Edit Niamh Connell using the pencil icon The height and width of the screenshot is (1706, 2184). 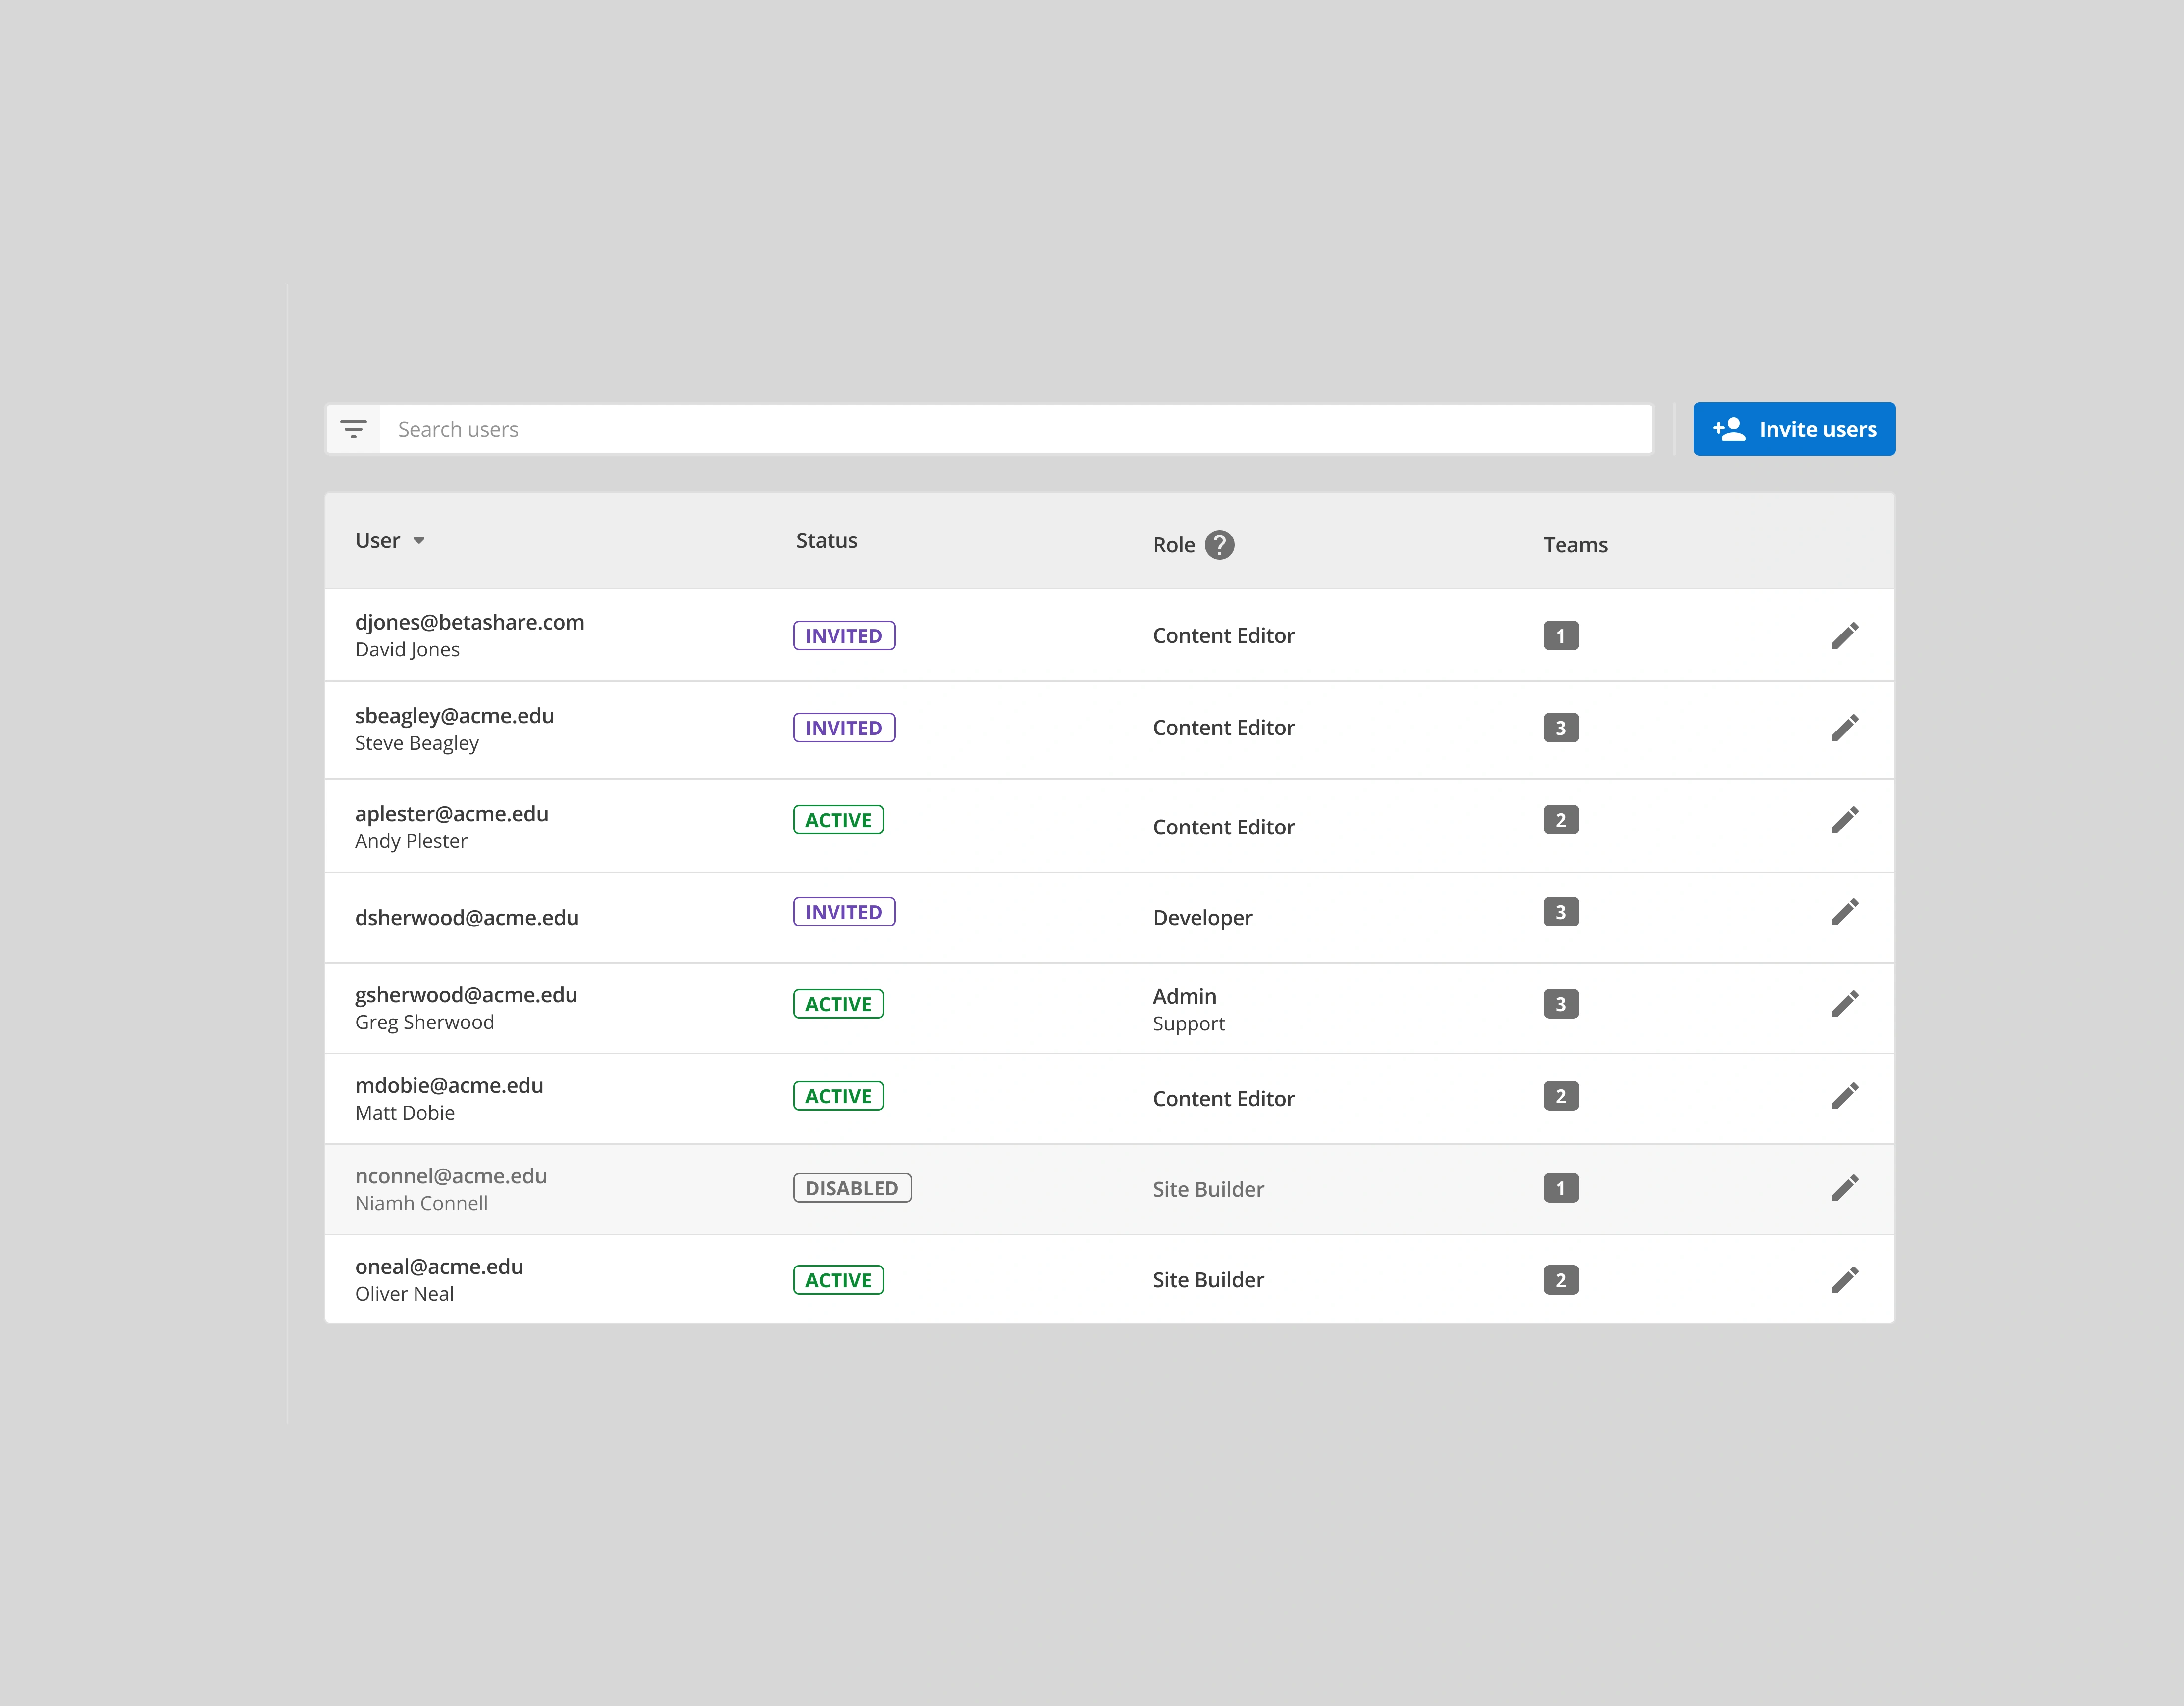[1845, 1188]
